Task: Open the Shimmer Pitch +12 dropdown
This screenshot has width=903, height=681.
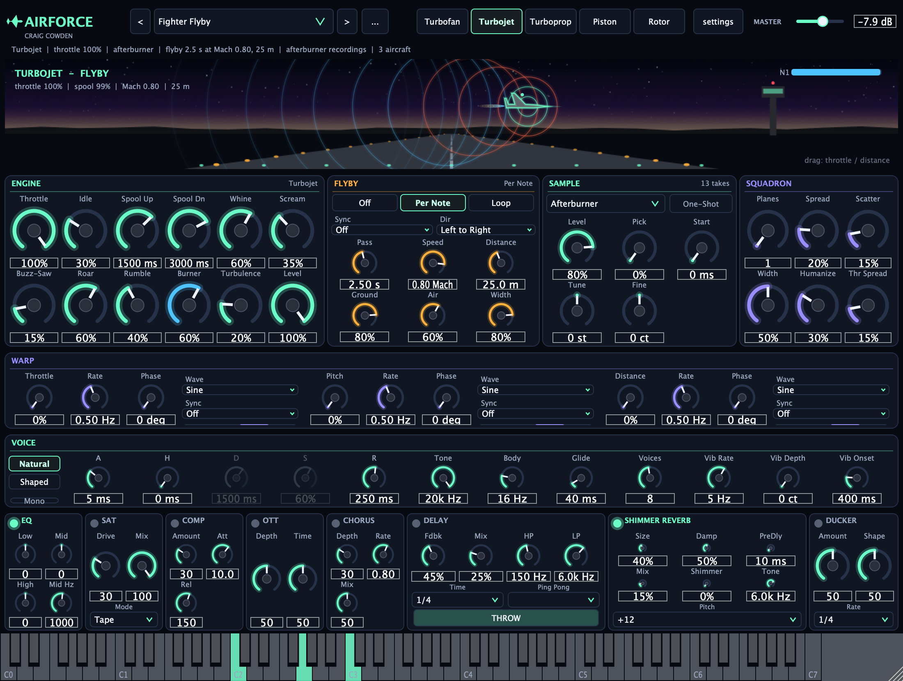Action: pos(707,620)
